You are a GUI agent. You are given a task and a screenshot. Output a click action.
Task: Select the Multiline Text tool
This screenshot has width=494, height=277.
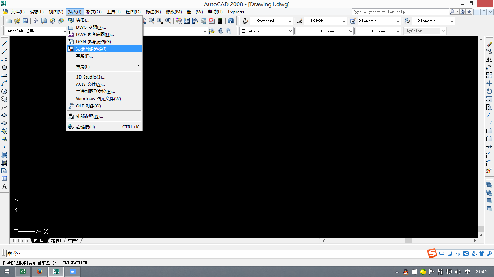[x=4, y=186]
